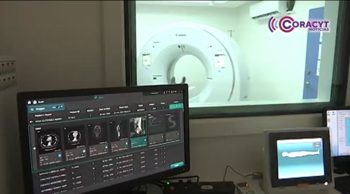Select the highlighted sagittal spine thumbnail
350x194 pixels.
pyautogui.click(x=138, y=132)
